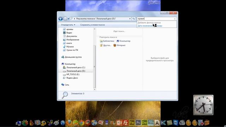226x127 pixels.
Task: Open "Яндекс.Диск" in navigation pane
Action: pos(70,78)
